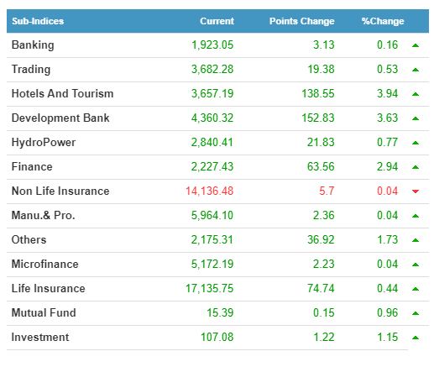
Task: Click the up arrow in Hotels And Tourism row
Action: point(416,94)
